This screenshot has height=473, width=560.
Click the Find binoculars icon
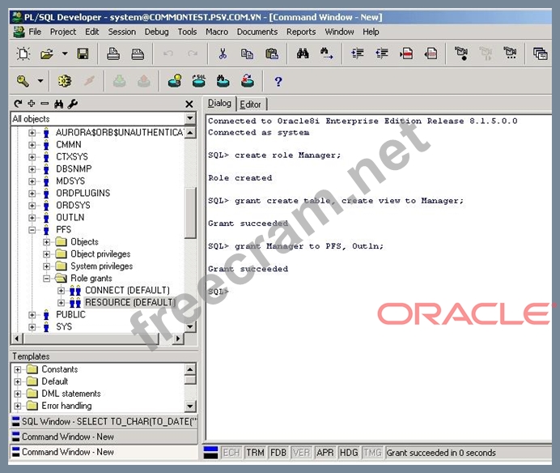point(303,54)
